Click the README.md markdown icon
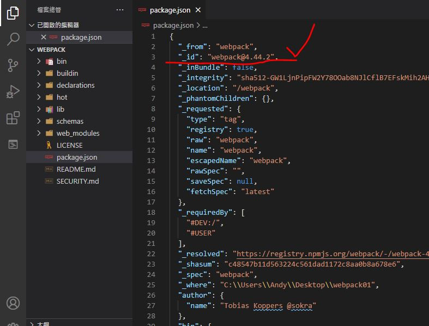The image size is (429, 326). click(49, 169)
